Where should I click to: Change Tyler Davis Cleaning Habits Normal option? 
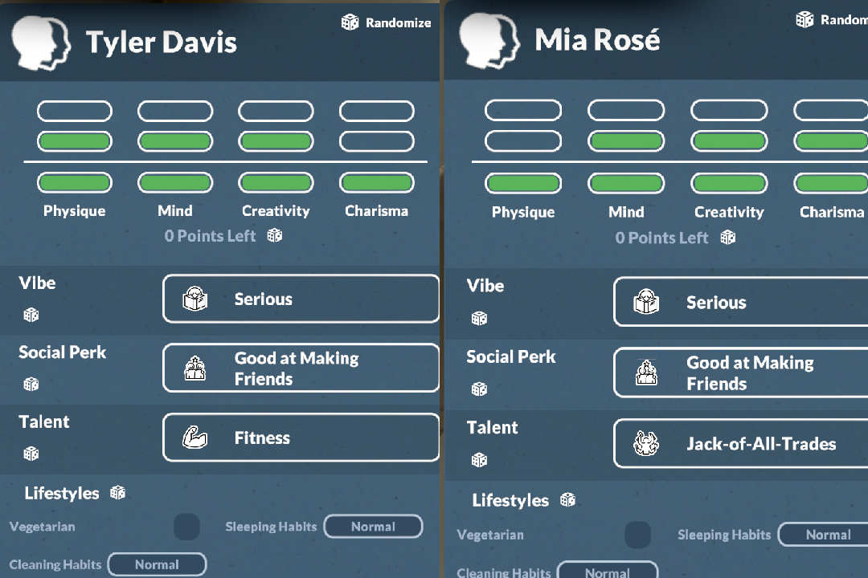[158, 564]
